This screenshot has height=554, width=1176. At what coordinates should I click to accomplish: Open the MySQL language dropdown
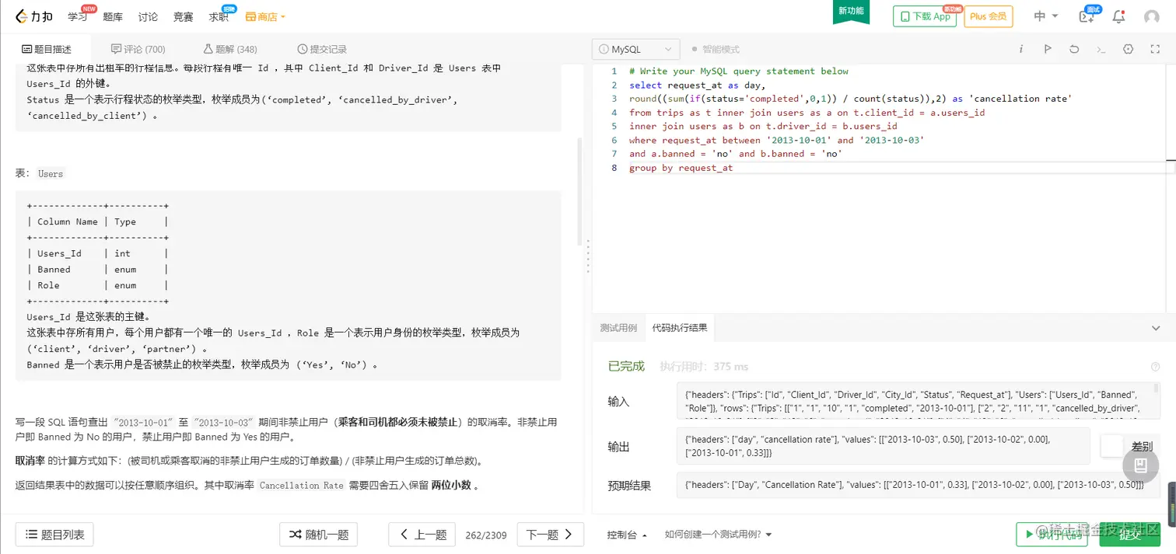point(635,48)
